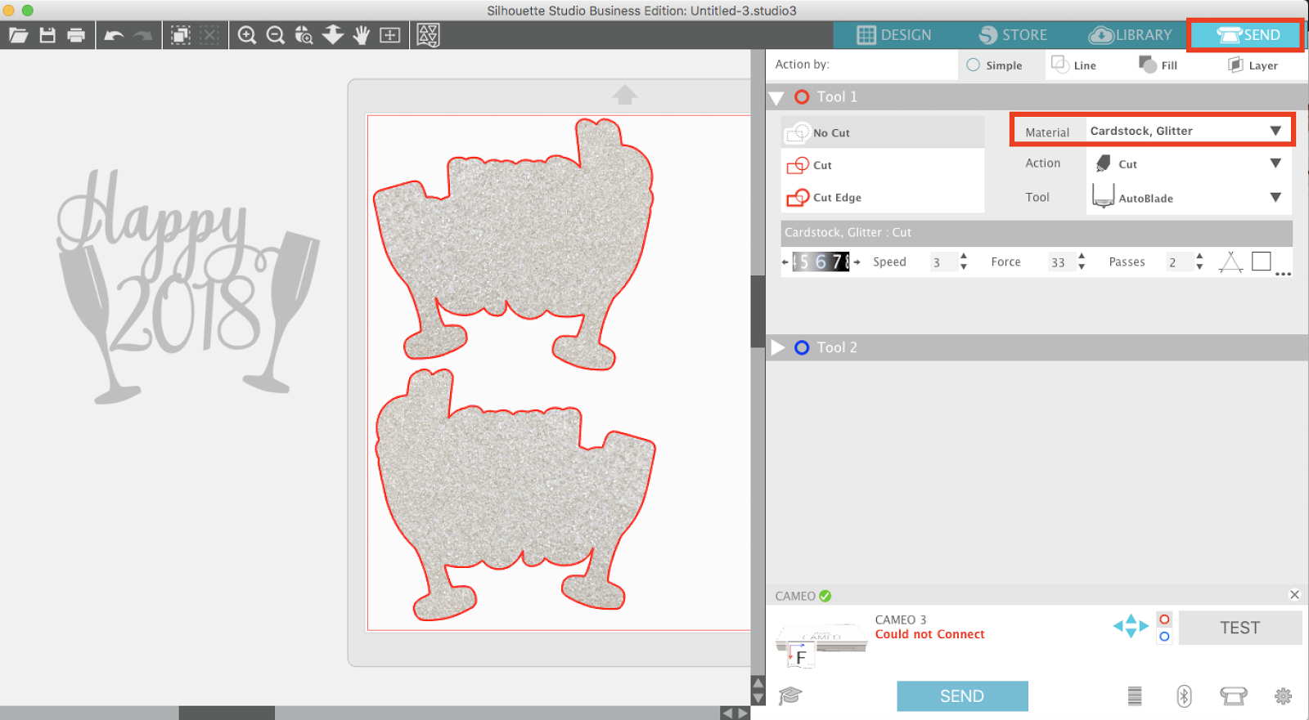The width and height of the screenshot is (1309, 720).
Task: Switch to the SEND tab
Action: [1248, 35]
